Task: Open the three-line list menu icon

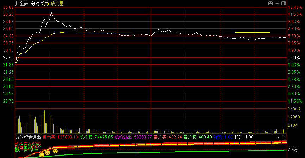Action: click(x=277, y=3)
